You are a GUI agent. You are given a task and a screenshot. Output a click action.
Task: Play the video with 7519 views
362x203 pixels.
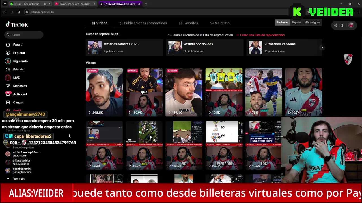pos(264,92)
